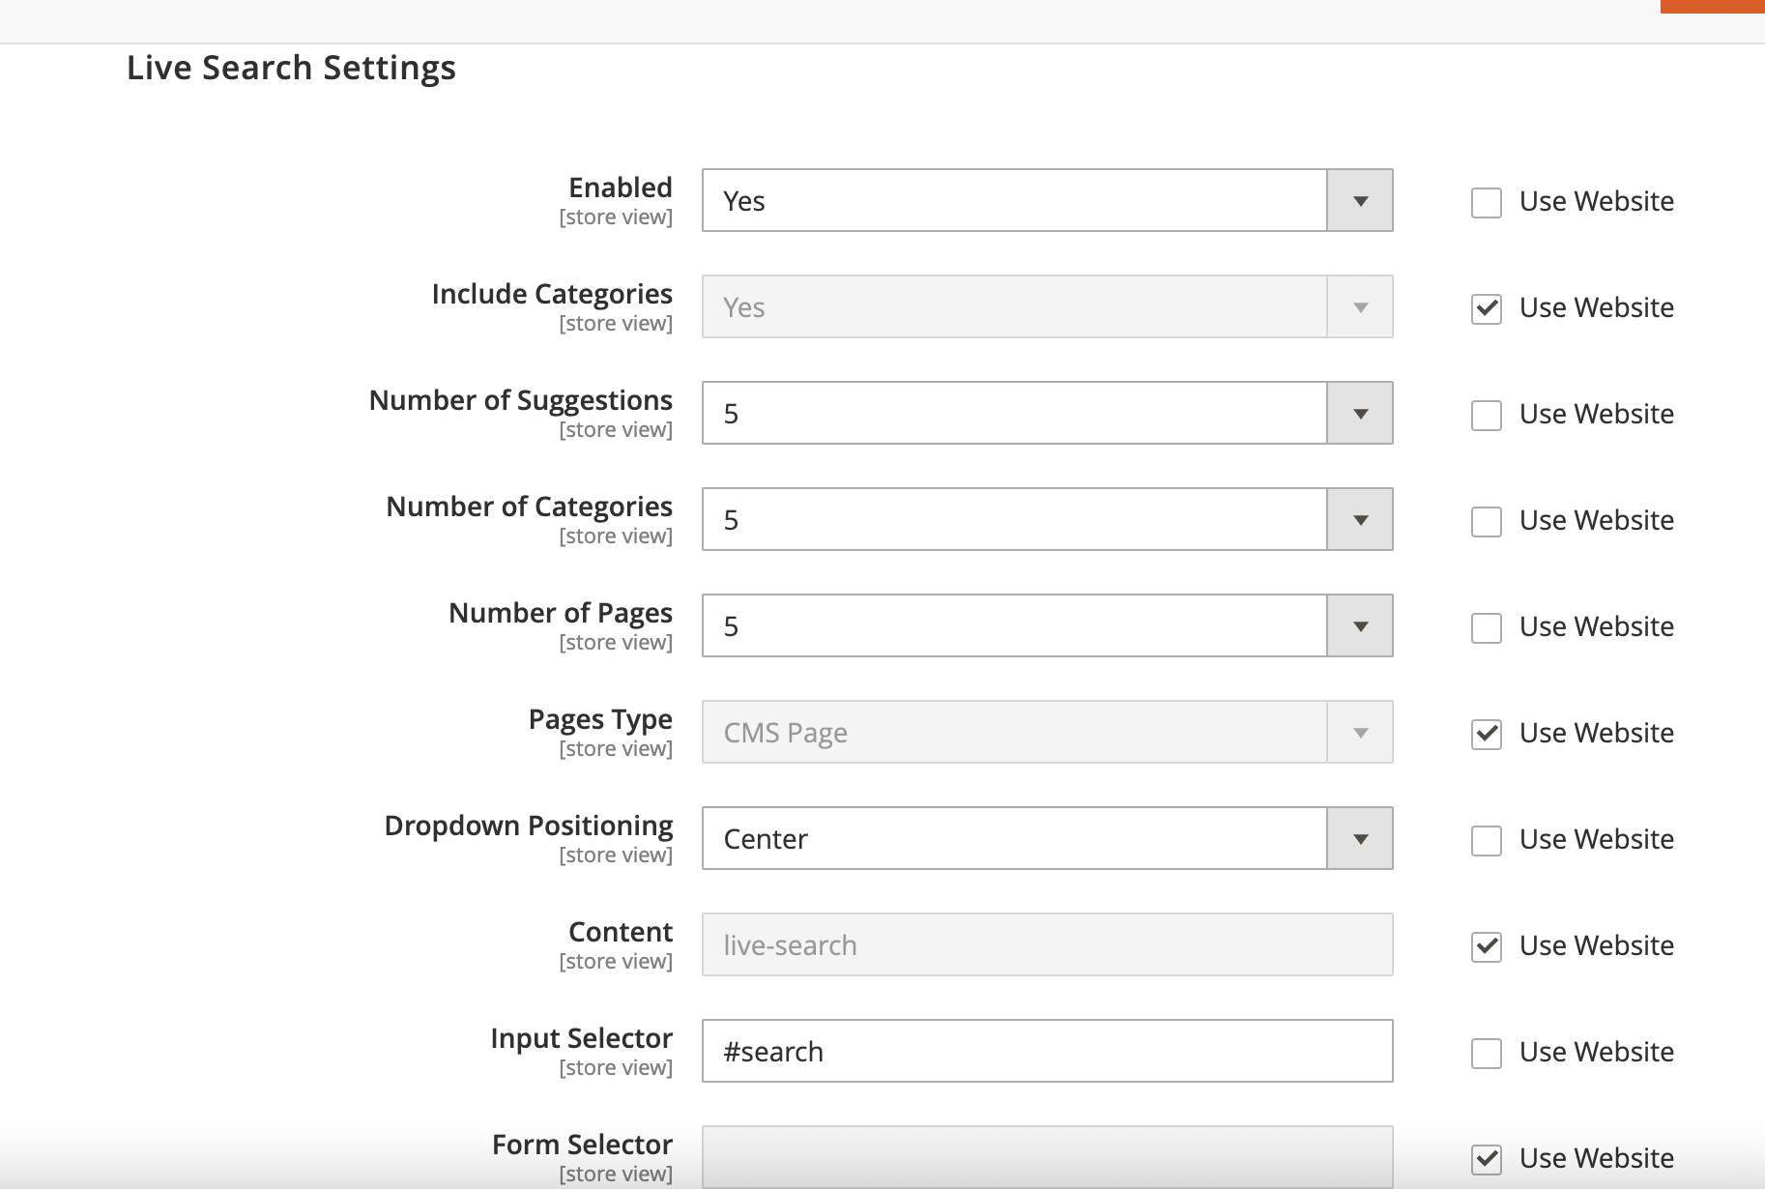
Task: Open the Number of Categories dropdown
Action: (x=1047, y=520)
